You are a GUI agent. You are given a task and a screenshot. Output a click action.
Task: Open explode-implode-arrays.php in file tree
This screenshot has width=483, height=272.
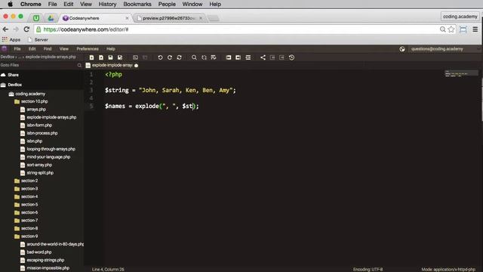pos(51,117)
